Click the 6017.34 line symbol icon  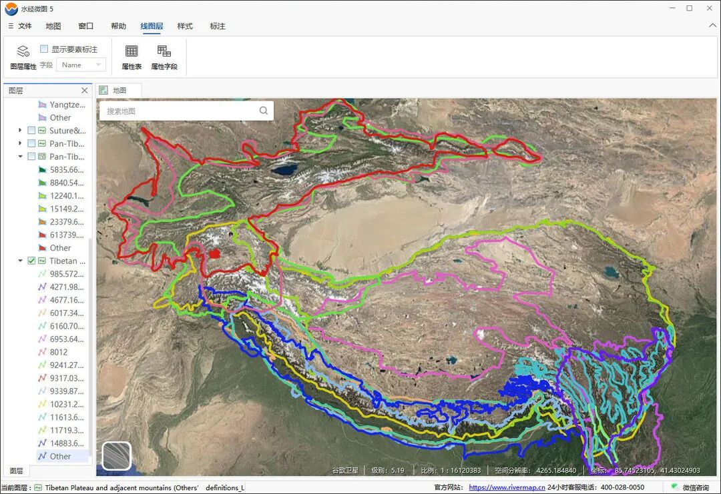42,313
